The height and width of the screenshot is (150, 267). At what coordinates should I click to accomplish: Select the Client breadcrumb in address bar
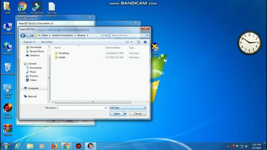click(45, 35)
